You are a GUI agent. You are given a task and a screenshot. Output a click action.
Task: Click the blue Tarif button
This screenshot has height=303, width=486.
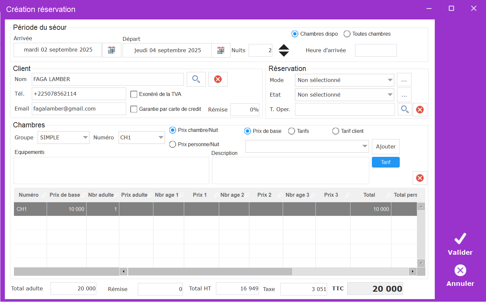click(385, 162)
